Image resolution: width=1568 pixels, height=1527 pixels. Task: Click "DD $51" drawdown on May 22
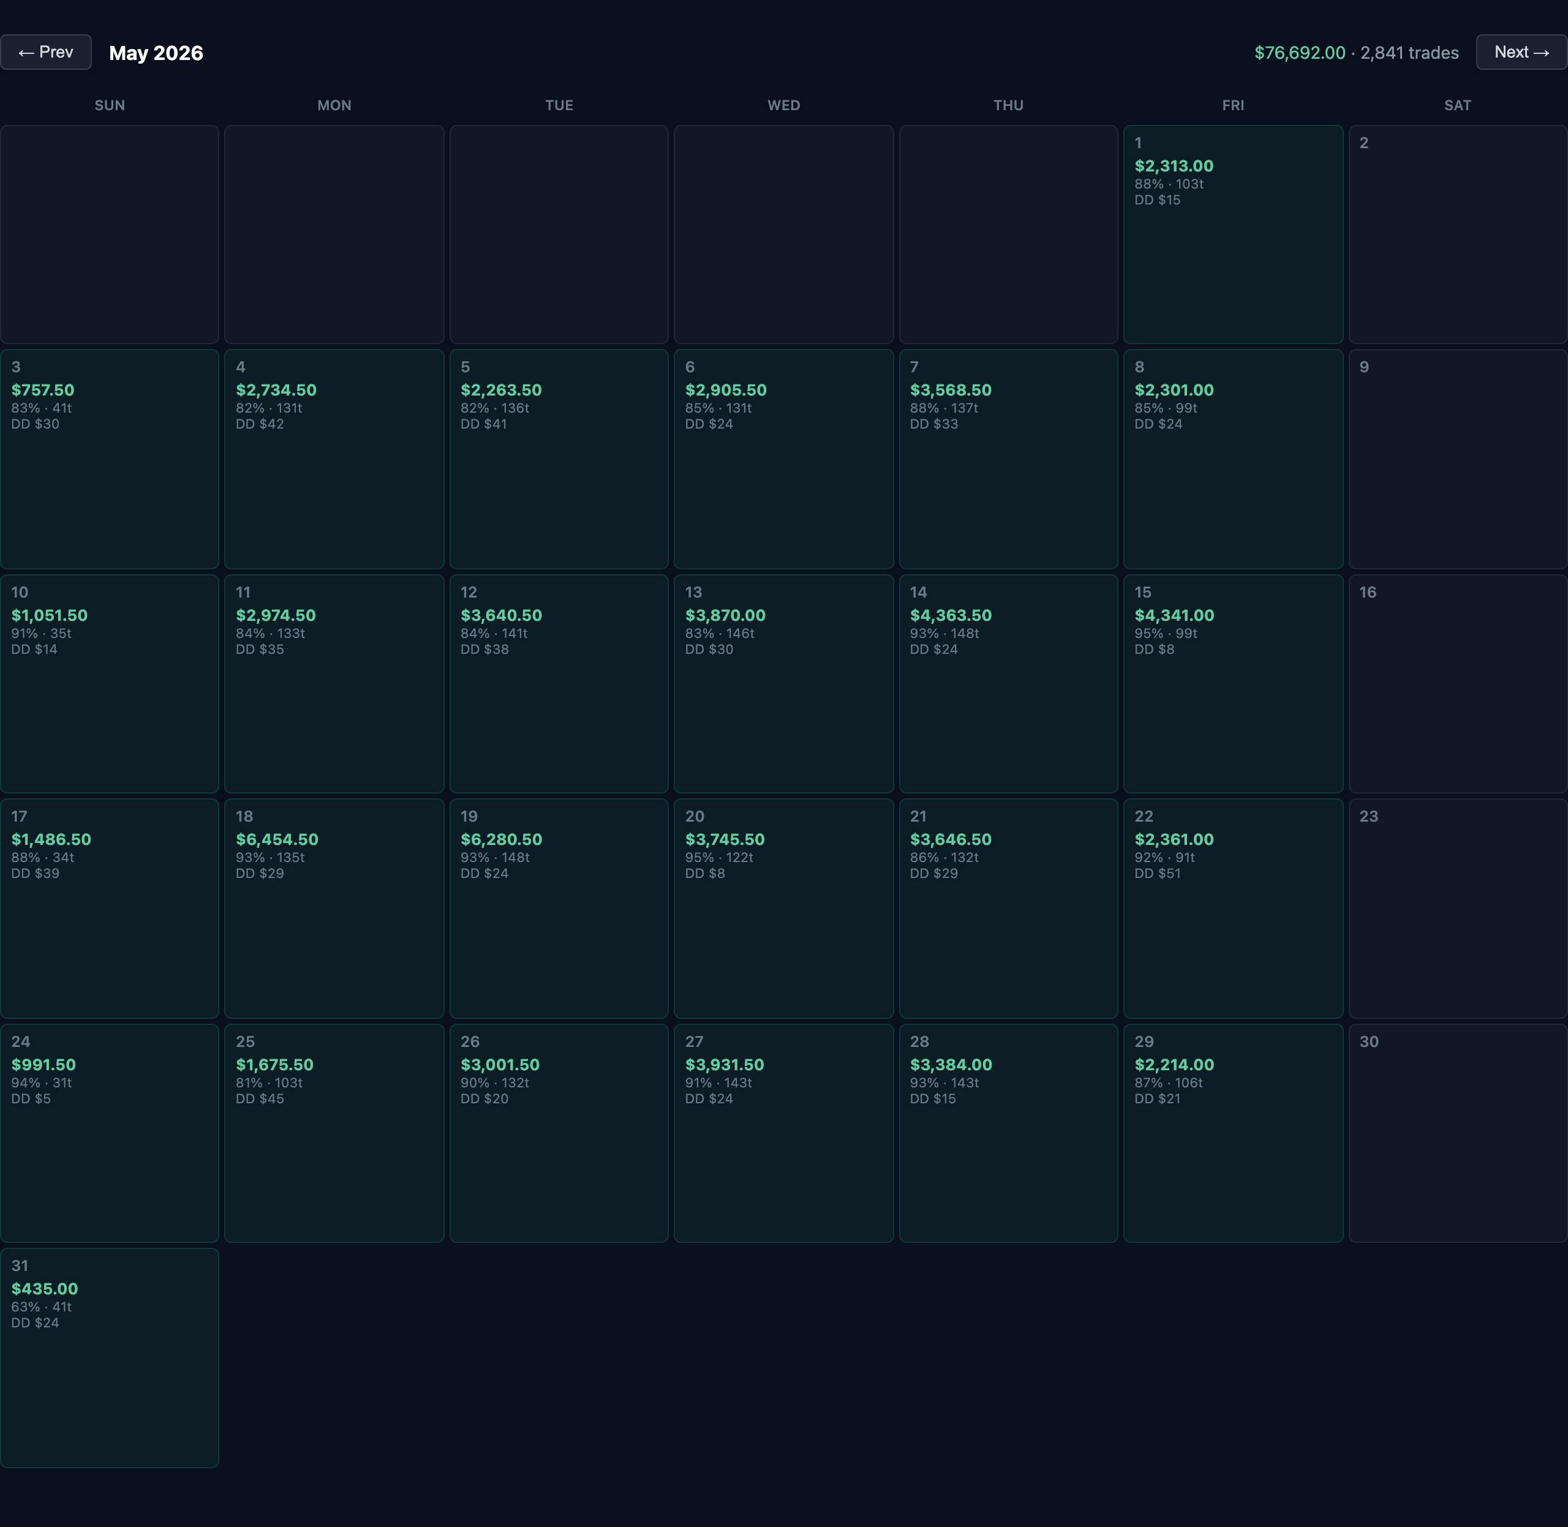(1157, 873)
